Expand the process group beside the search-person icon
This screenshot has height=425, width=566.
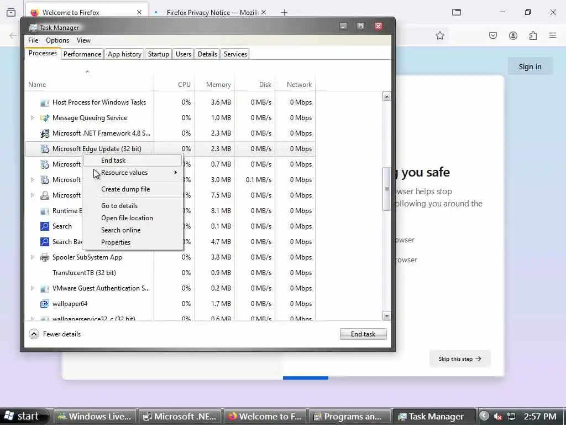click(32, 195)
